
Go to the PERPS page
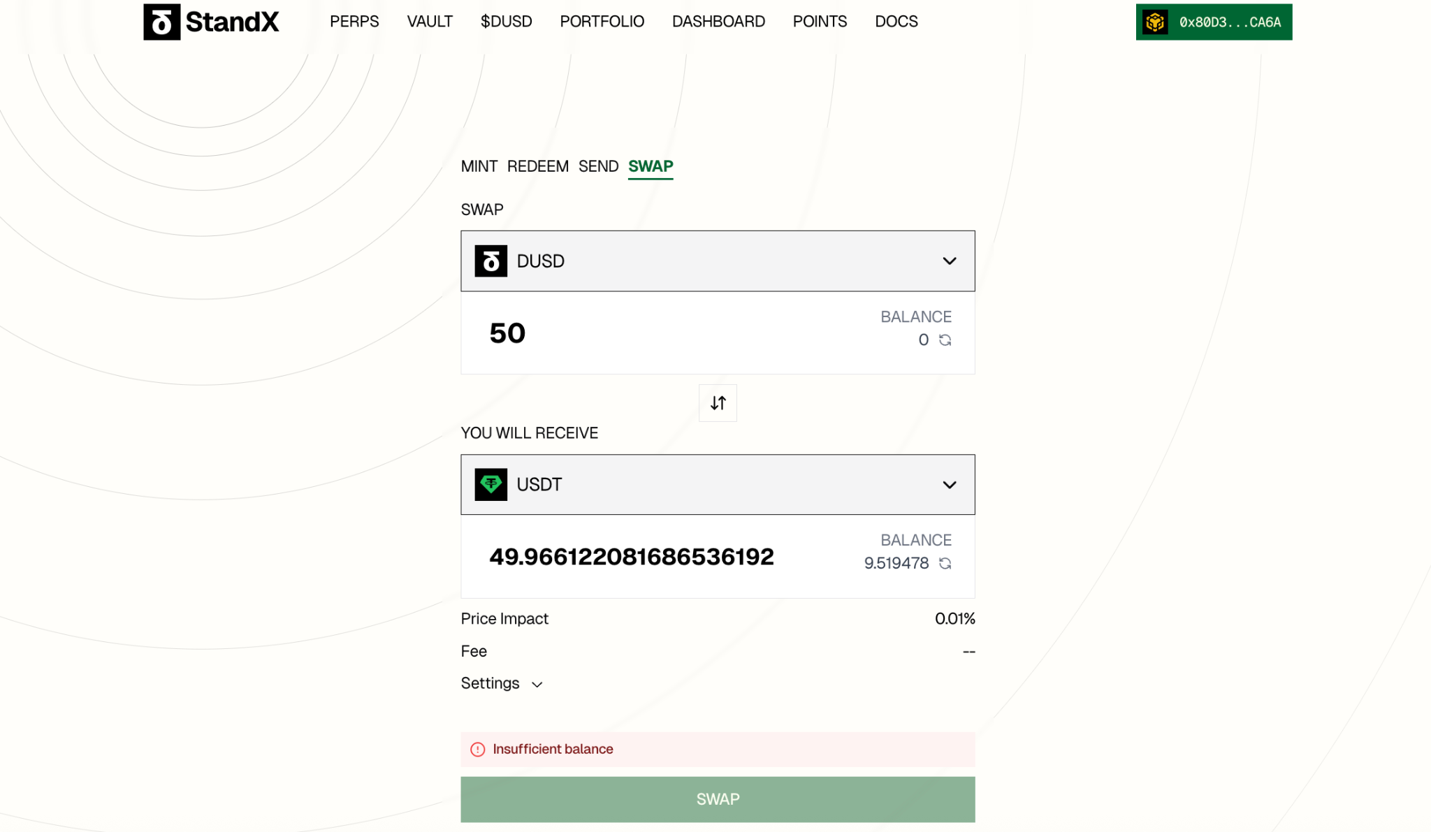(x=354, y=22)
